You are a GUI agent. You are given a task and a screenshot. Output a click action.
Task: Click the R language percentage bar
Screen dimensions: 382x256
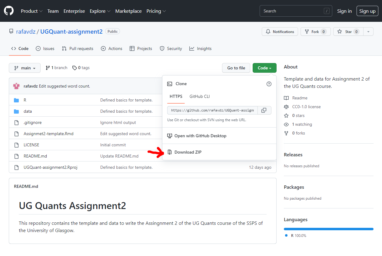point(328,229)
